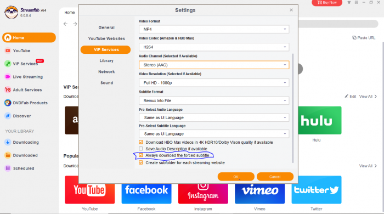Select the Library settings tab
Image resolution: width=384 pixels, height=214 pixels.
(x=106, y=60)
